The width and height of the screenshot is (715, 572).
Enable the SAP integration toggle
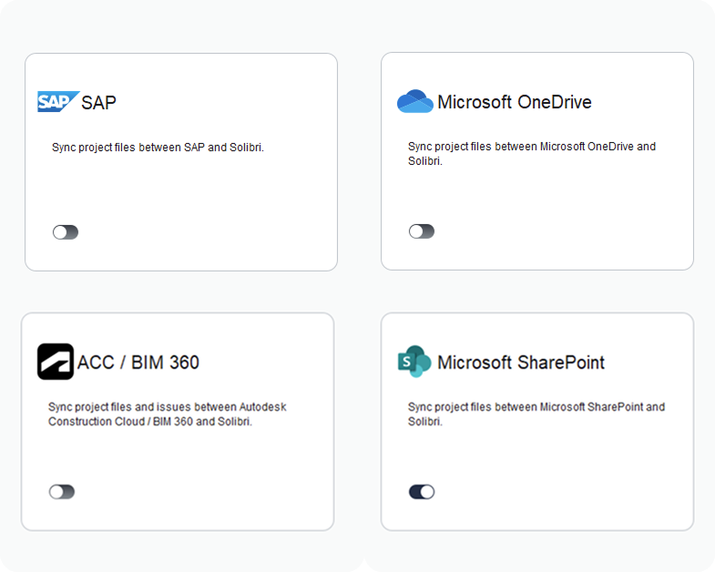click(66, 232)
